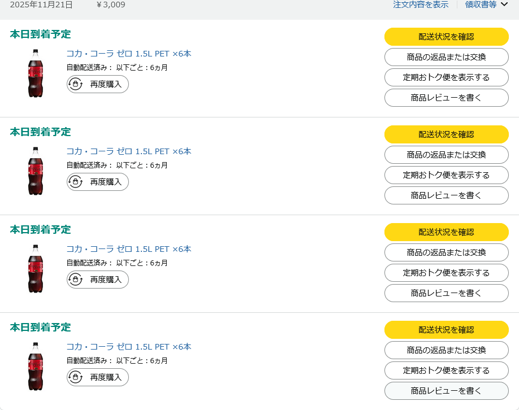Image resolution: width=519 pixels, height=410 pixels.
Task: Click 商品の返品または交換 in the fourth order
Action: pos(446,350)
